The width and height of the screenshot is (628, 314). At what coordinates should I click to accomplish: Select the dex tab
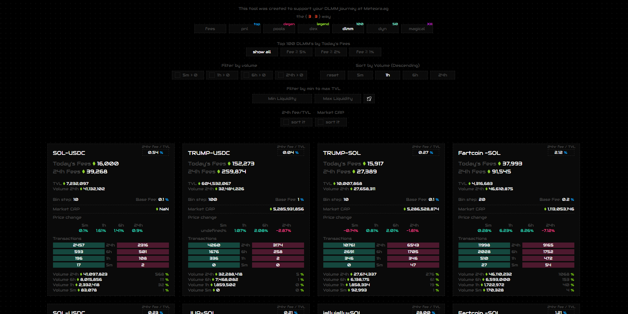click(x=314, y=29)
